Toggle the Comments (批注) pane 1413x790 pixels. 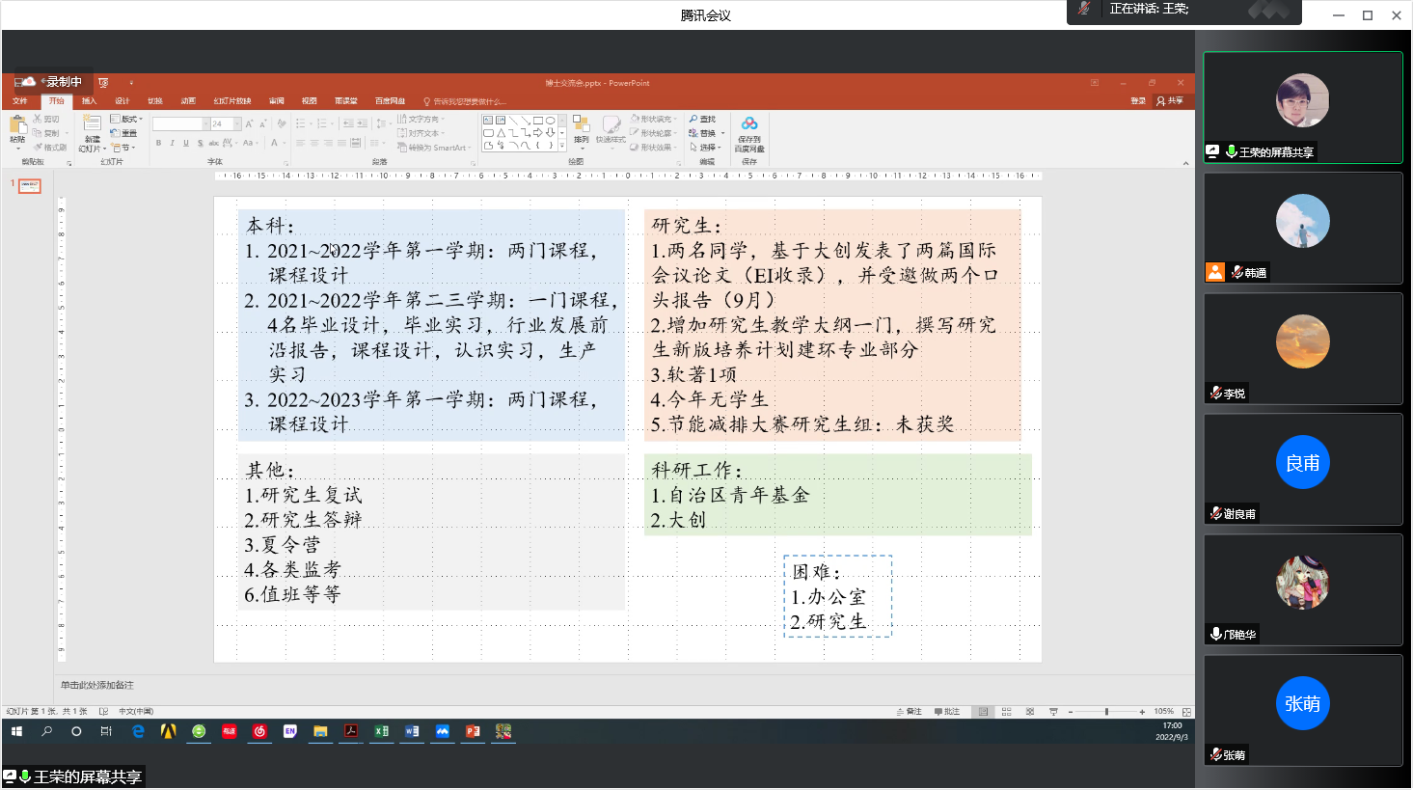[946, 712]
